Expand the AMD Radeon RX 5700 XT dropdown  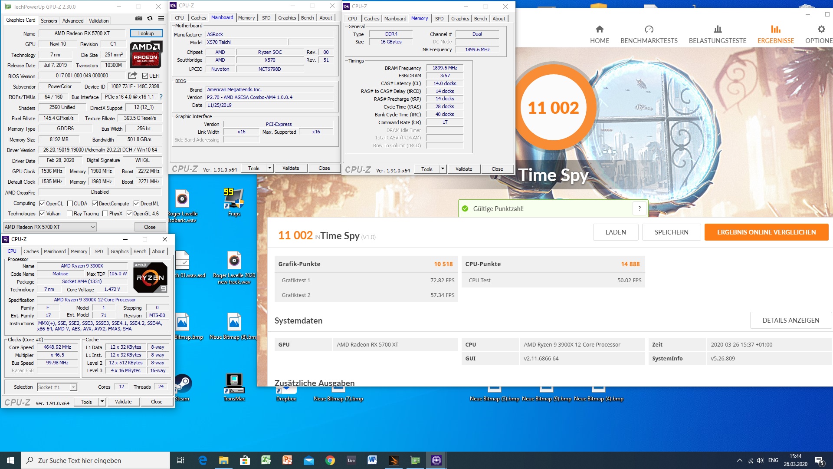[x=92, y=227]
